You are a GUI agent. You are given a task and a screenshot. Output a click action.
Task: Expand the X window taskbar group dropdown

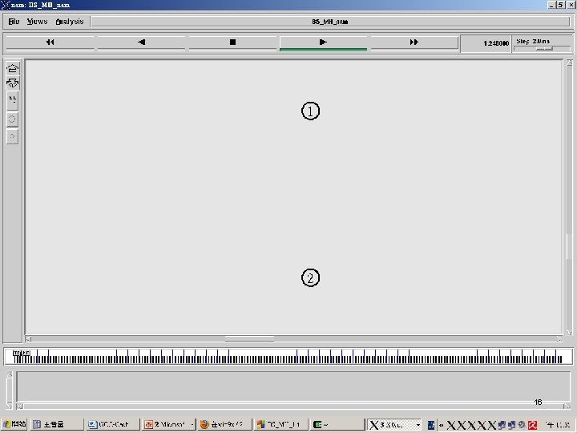click(418, 425)
